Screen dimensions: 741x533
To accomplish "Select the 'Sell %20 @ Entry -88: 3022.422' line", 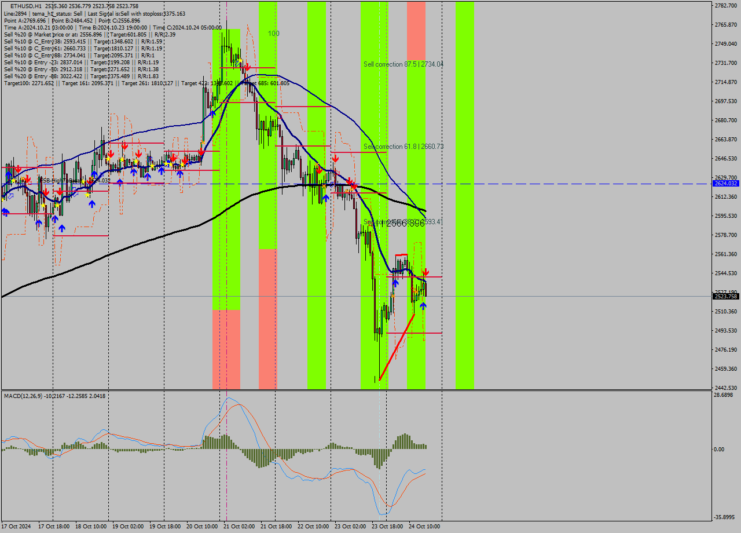I will [x=82, y=76].
